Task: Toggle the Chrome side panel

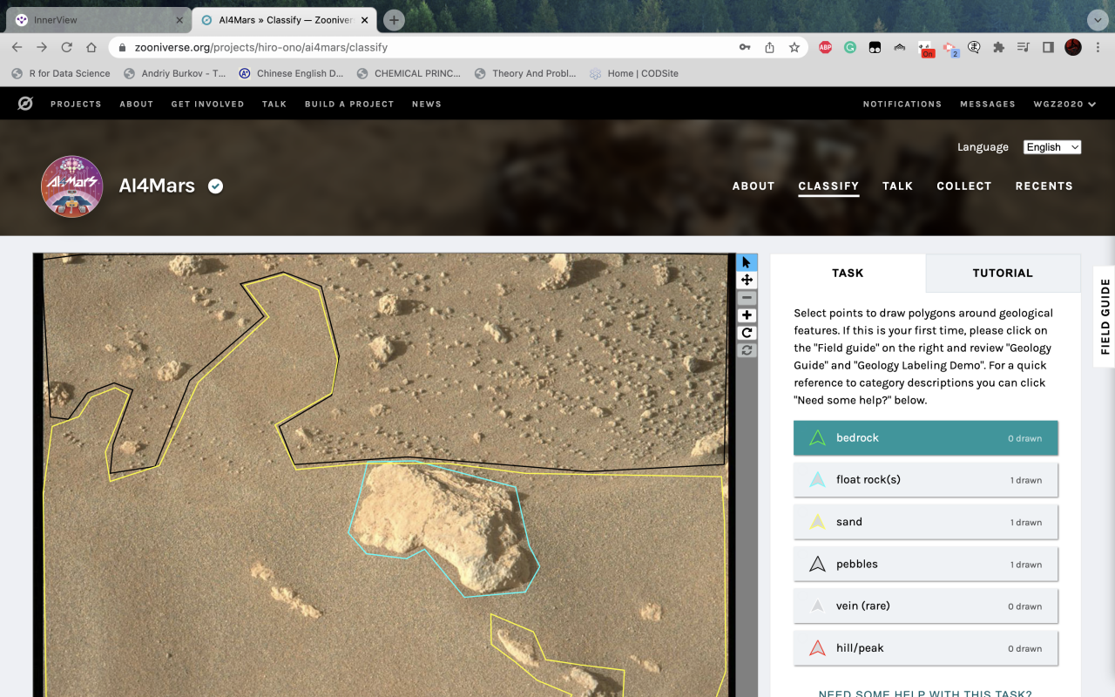Action: click(x=1048, y=47)
